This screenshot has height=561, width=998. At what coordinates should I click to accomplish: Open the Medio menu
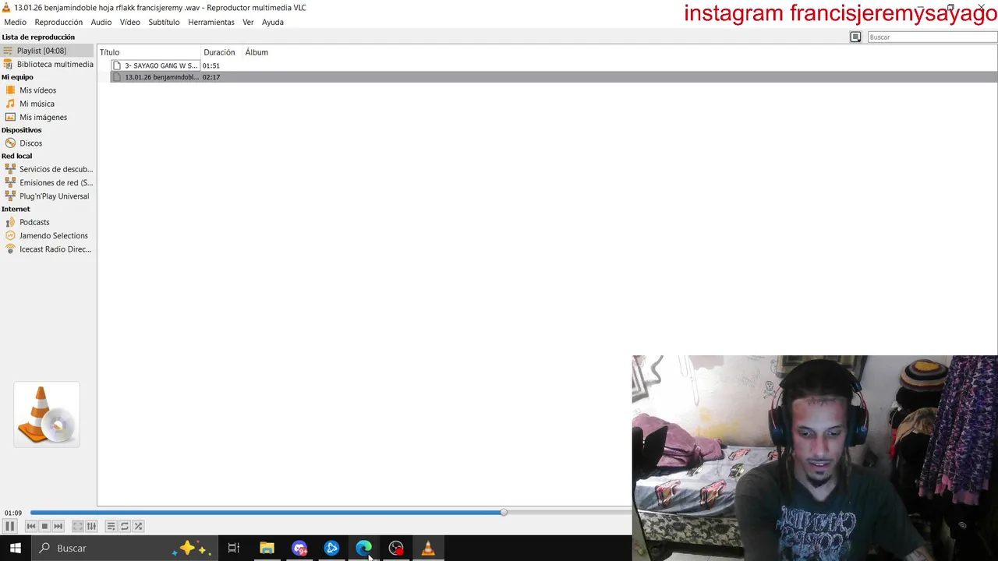(x=15, y=22)
